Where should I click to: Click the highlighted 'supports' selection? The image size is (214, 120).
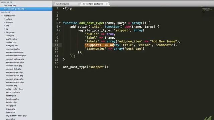[x=99, y=45]
